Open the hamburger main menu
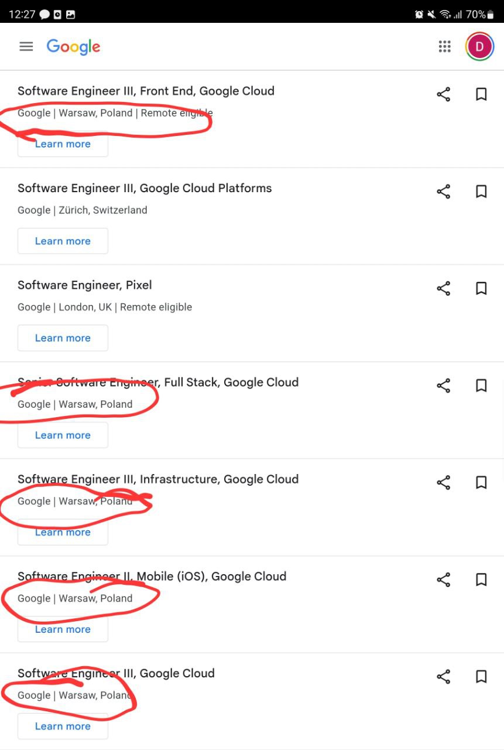The width and height of the screenshot is (504, 750). pyautogui.click(x=26, y=46)
